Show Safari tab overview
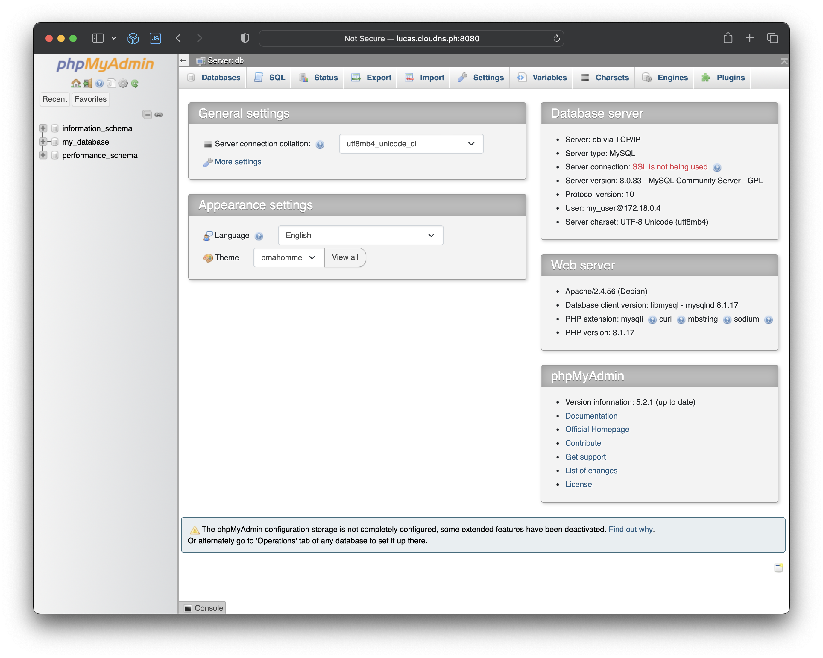This screenshot has height=658, width=823. pos(772,38)
